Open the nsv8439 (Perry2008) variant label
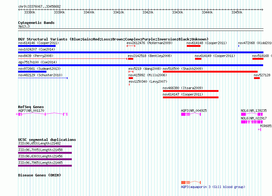The height and width of the screenshot is (196, 272). click(x=36, y=56)
